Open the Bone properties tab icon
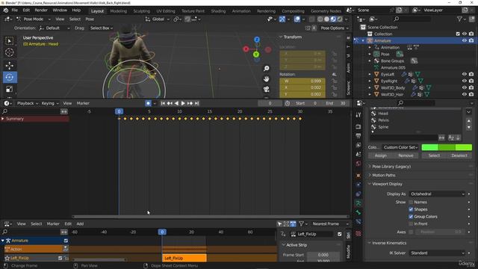478x269 pixels. (x=358, y=212)
